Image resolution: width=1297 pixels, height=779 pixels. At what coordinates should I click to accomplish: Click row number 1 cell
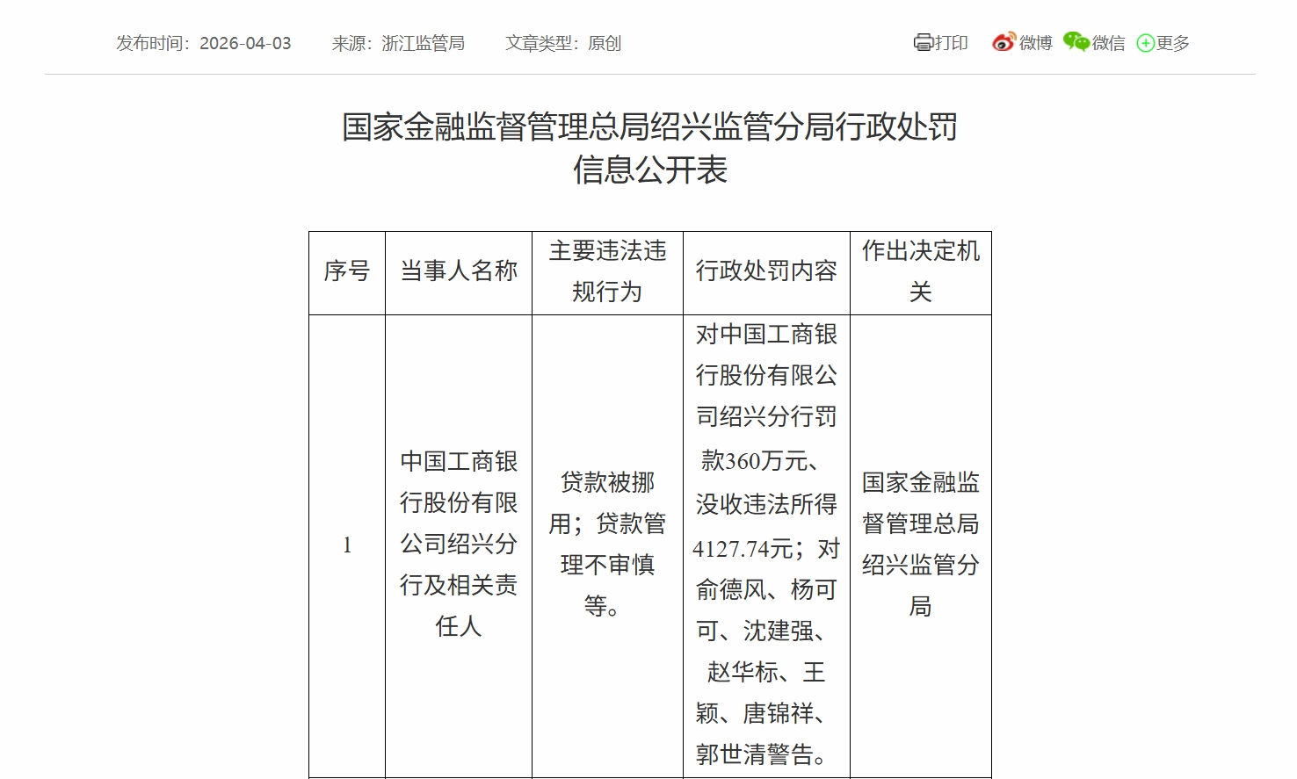pyautogui.click(x=347, y=545)
